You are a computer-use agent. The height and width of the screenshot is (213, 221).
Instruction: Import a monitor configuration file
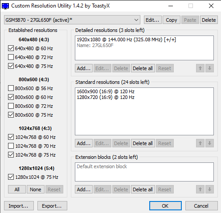tap(19, 206)
